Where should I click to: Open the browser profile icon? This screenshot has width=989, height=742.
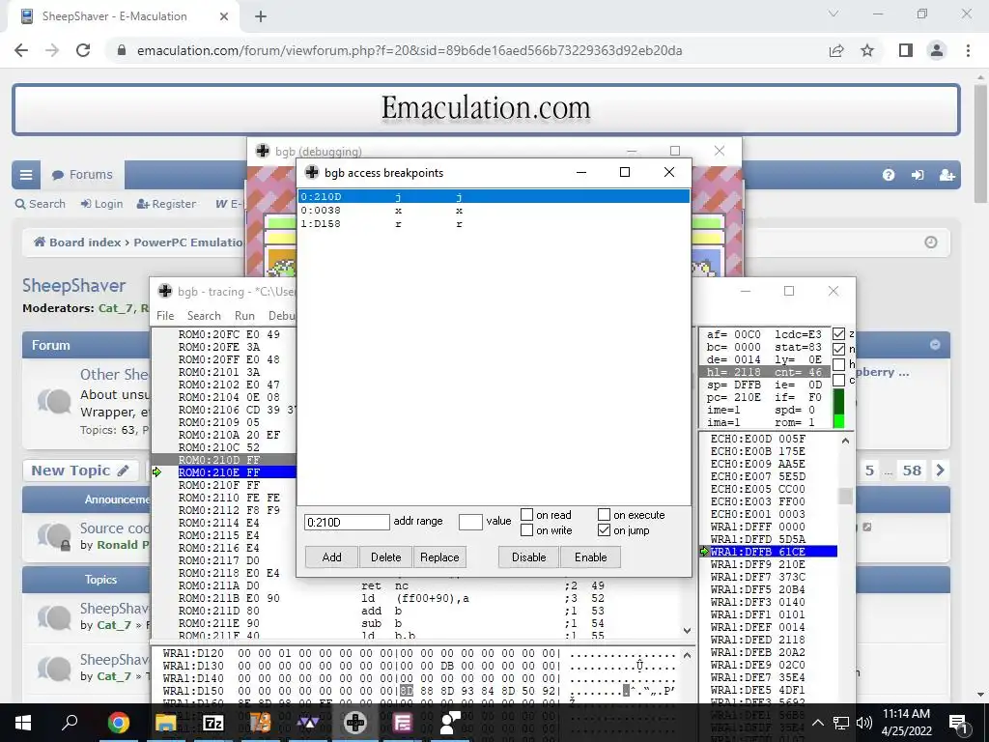tap(937, 50)
